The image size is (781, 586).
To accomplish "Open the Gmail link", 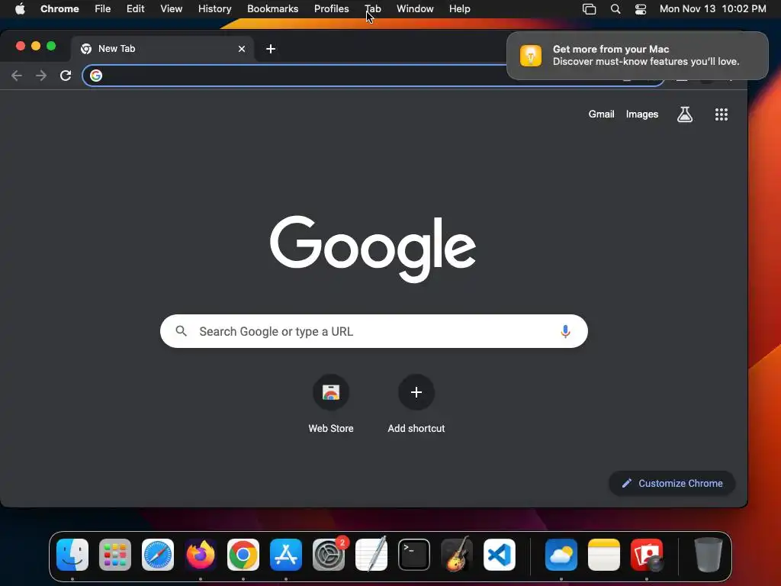I will (601, 114).
